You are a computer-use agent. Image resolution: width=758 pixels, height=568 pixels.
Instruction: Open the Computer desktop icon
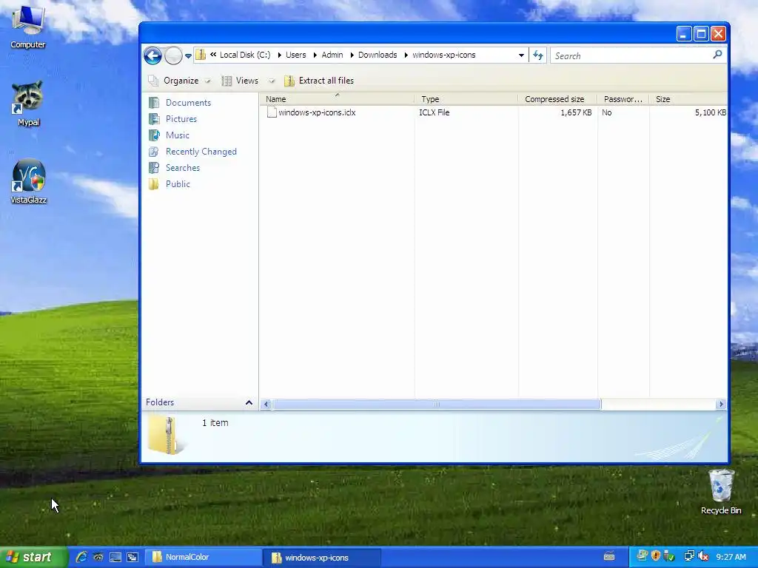[x=28, y=27]
